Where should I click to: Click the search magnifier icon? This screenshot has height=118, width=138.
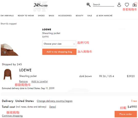point(88,5)
